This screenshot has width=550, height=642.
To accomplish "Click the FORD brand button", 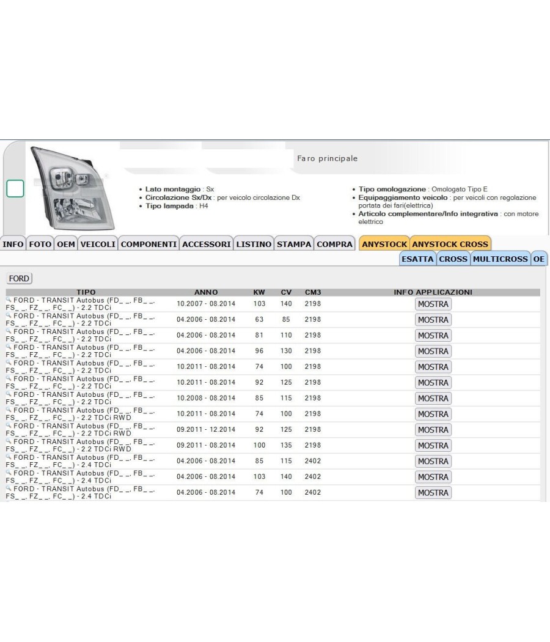I will (19, 278).
